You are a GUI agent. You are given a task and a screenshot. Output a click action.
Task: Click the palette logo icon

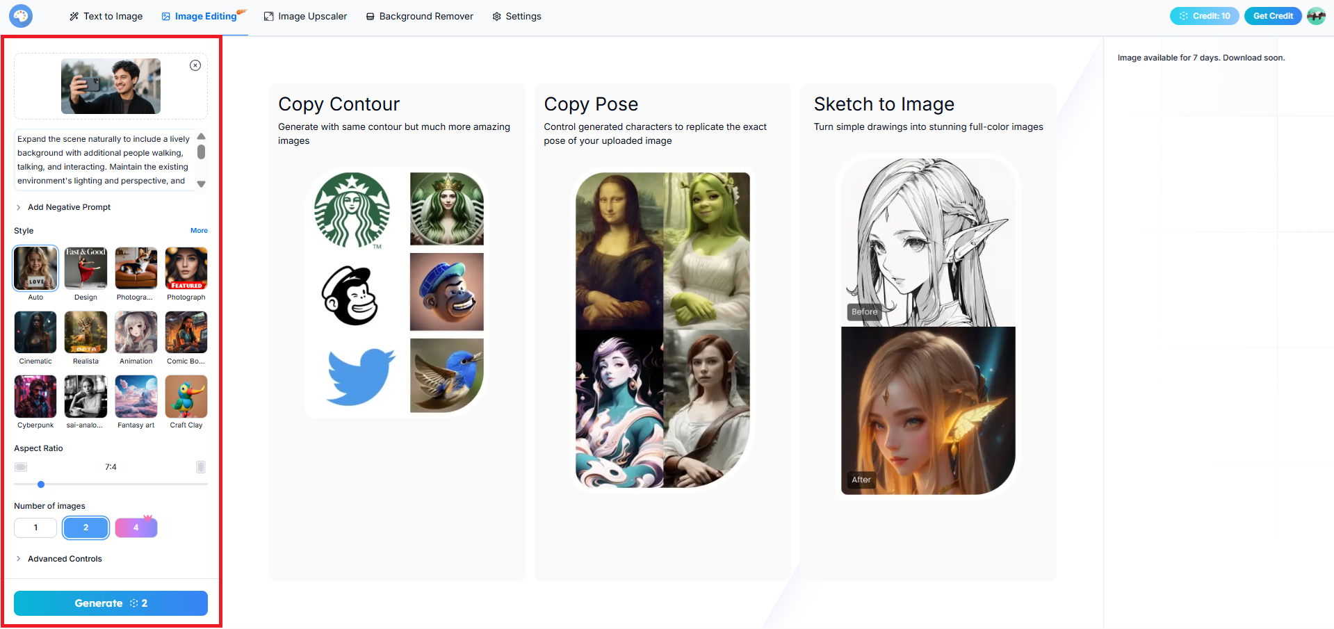click(21, 15)
